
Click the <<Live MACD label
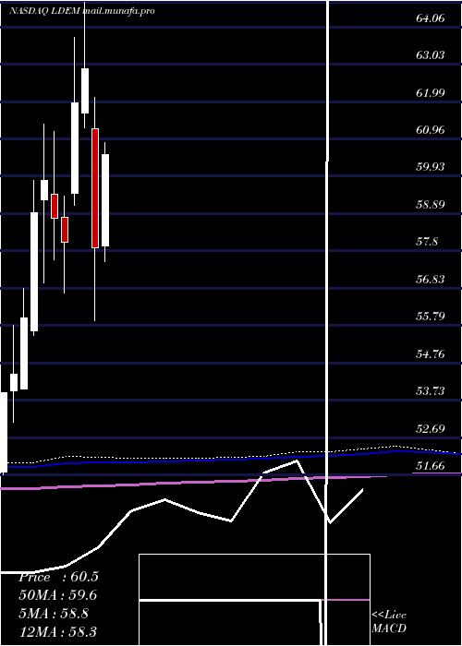point(389,621)
